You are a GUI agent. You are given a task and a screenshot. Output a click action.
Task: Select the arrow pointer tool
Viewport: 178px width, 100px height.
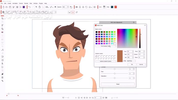click(36, 7)
